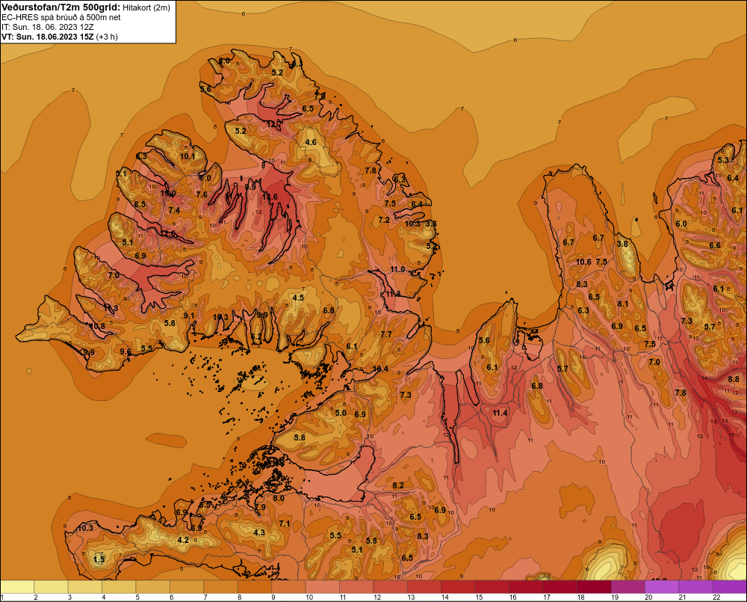The image size is (747, 602).
Task: Select the dark red legend swatch between 17 and 18
Action: click(560, 587)
